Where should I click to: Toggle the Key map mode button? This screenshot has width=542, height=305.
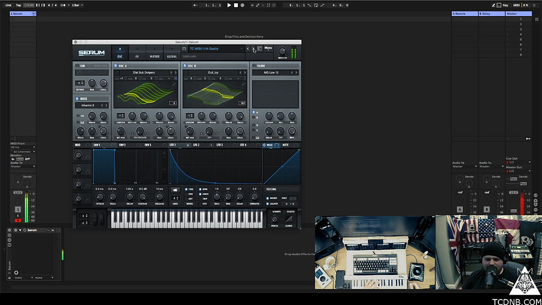click(x=505, y=5)
